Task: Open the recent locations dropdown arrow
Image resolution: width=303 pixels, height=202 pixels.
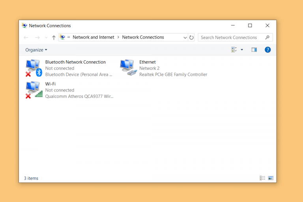Action: (46, 37)
